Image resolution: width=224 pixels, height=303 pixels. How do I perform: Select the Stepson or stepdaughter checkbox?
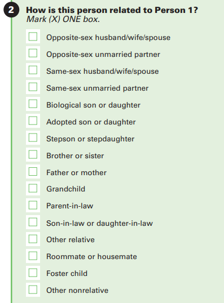(x=33, y=137)
